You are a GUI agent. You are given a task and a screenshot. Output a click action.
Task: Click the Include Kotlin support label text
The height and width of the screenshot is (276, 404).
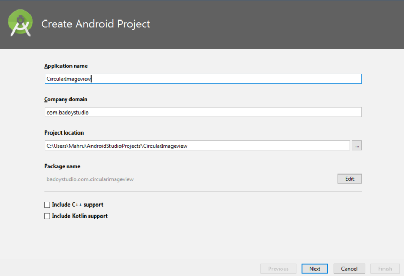point(79,216)
